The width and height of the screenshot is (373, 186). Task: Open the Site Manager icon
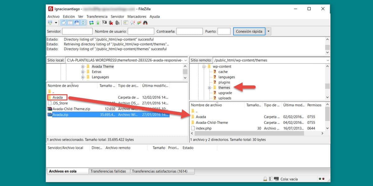click(50, 23)
